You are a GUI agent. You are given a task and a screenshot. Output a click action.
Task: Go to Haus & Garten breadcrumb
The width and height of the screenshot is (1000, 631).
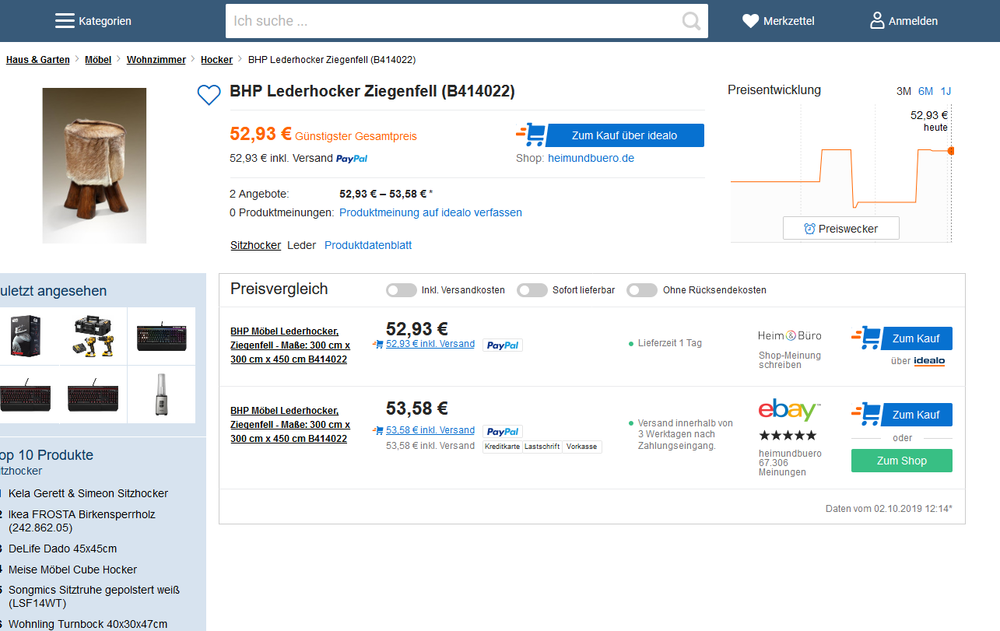coord(38,60)
